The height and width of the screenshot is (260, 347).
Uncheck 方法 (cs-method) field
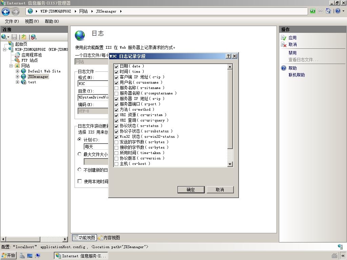[x=117, y=110]
